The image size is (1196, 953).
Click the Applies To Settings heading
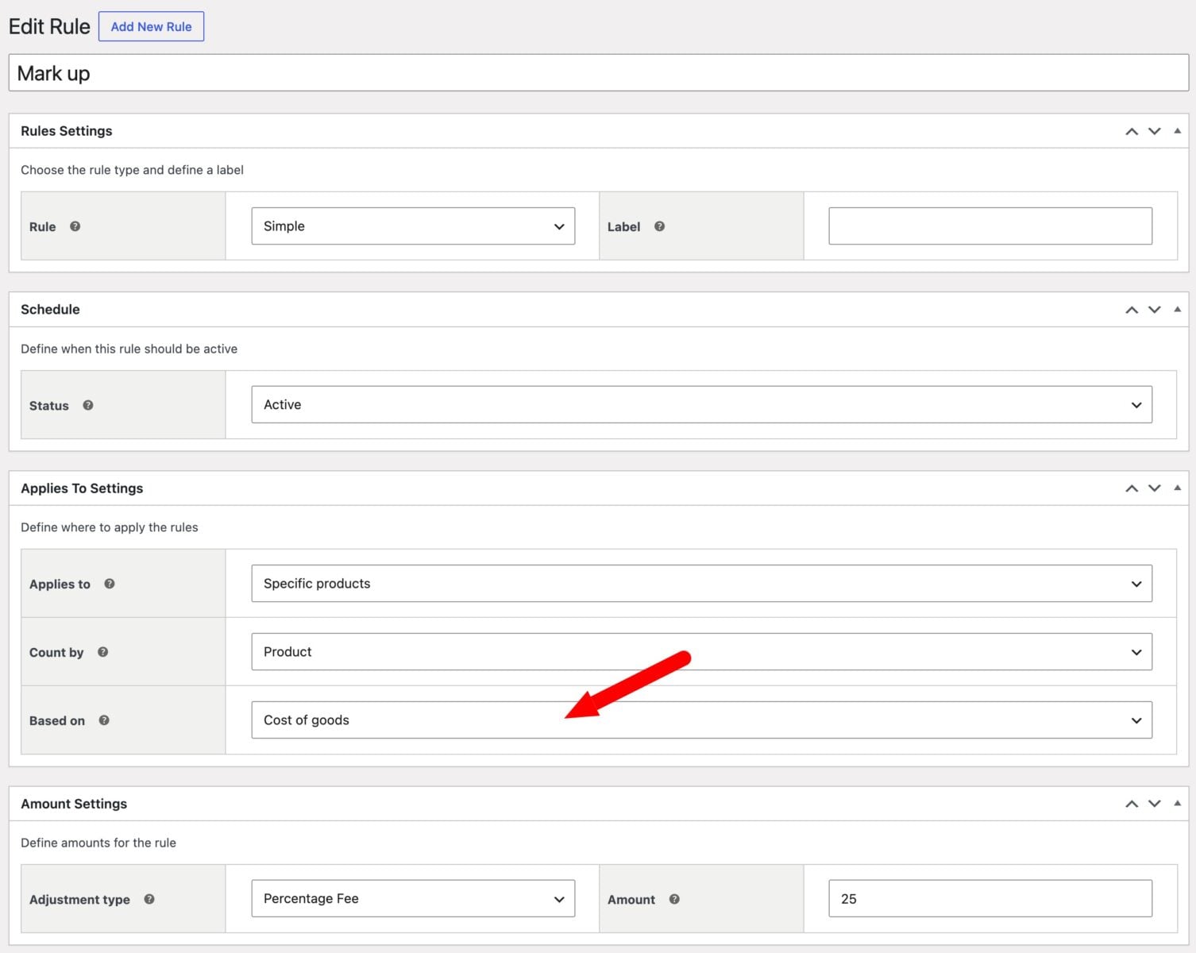coord(82,488)
